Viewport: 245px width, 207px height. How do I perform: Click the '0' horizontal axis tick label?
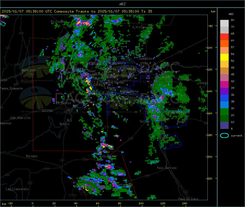[32, 203]
